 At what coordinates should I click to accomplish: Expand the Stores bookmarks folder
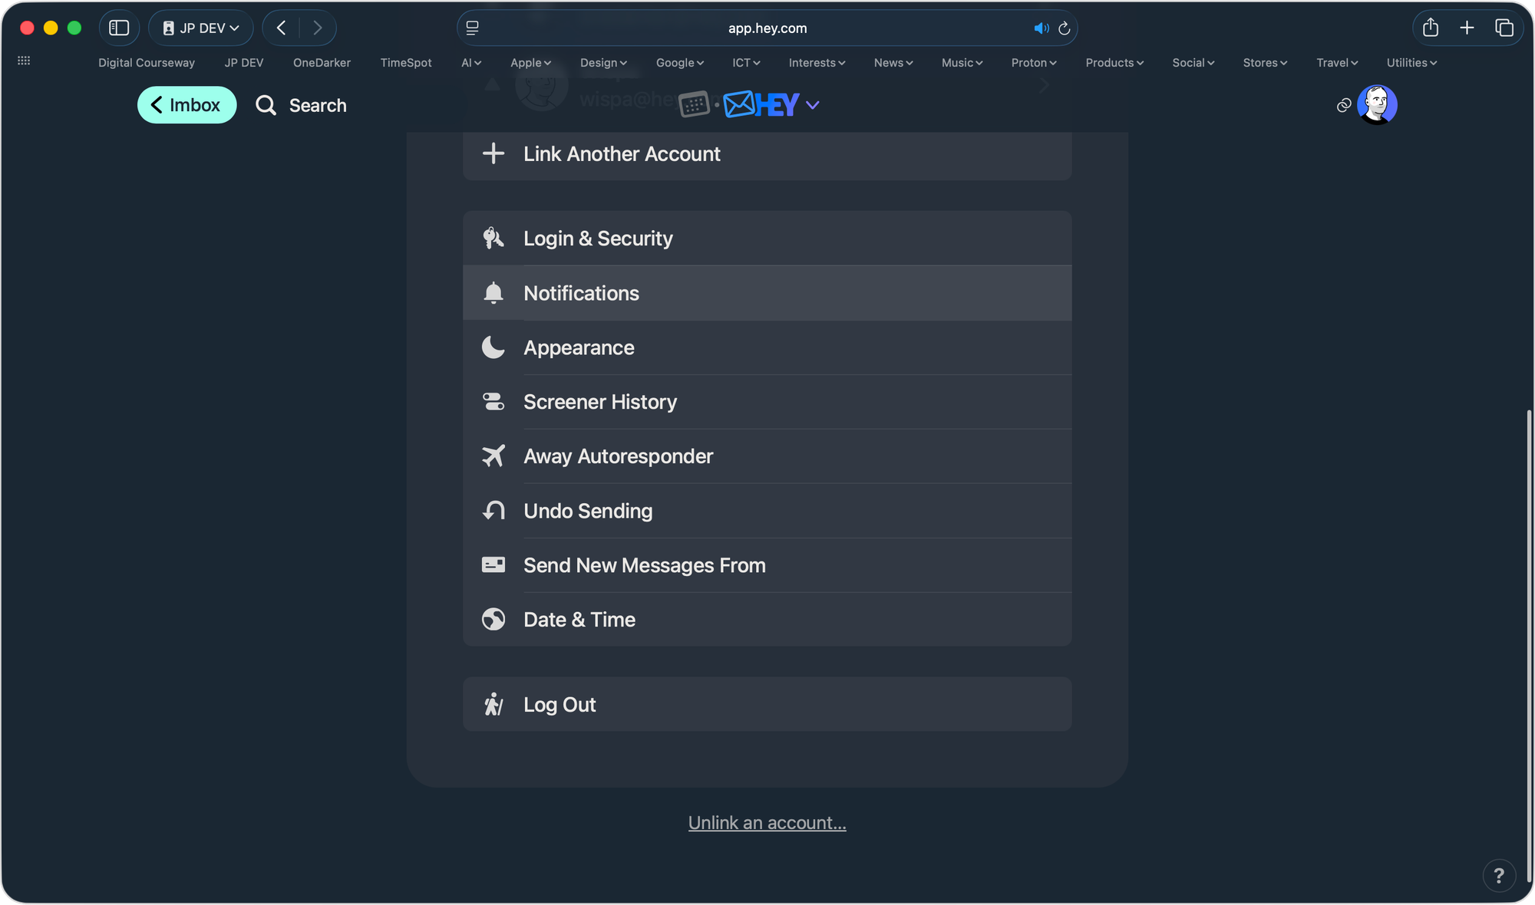(1266, 63)
